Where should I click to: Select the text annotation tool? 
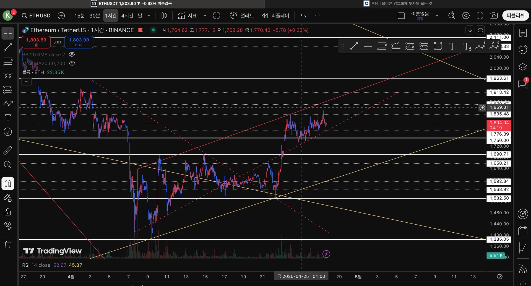[8, 118]
